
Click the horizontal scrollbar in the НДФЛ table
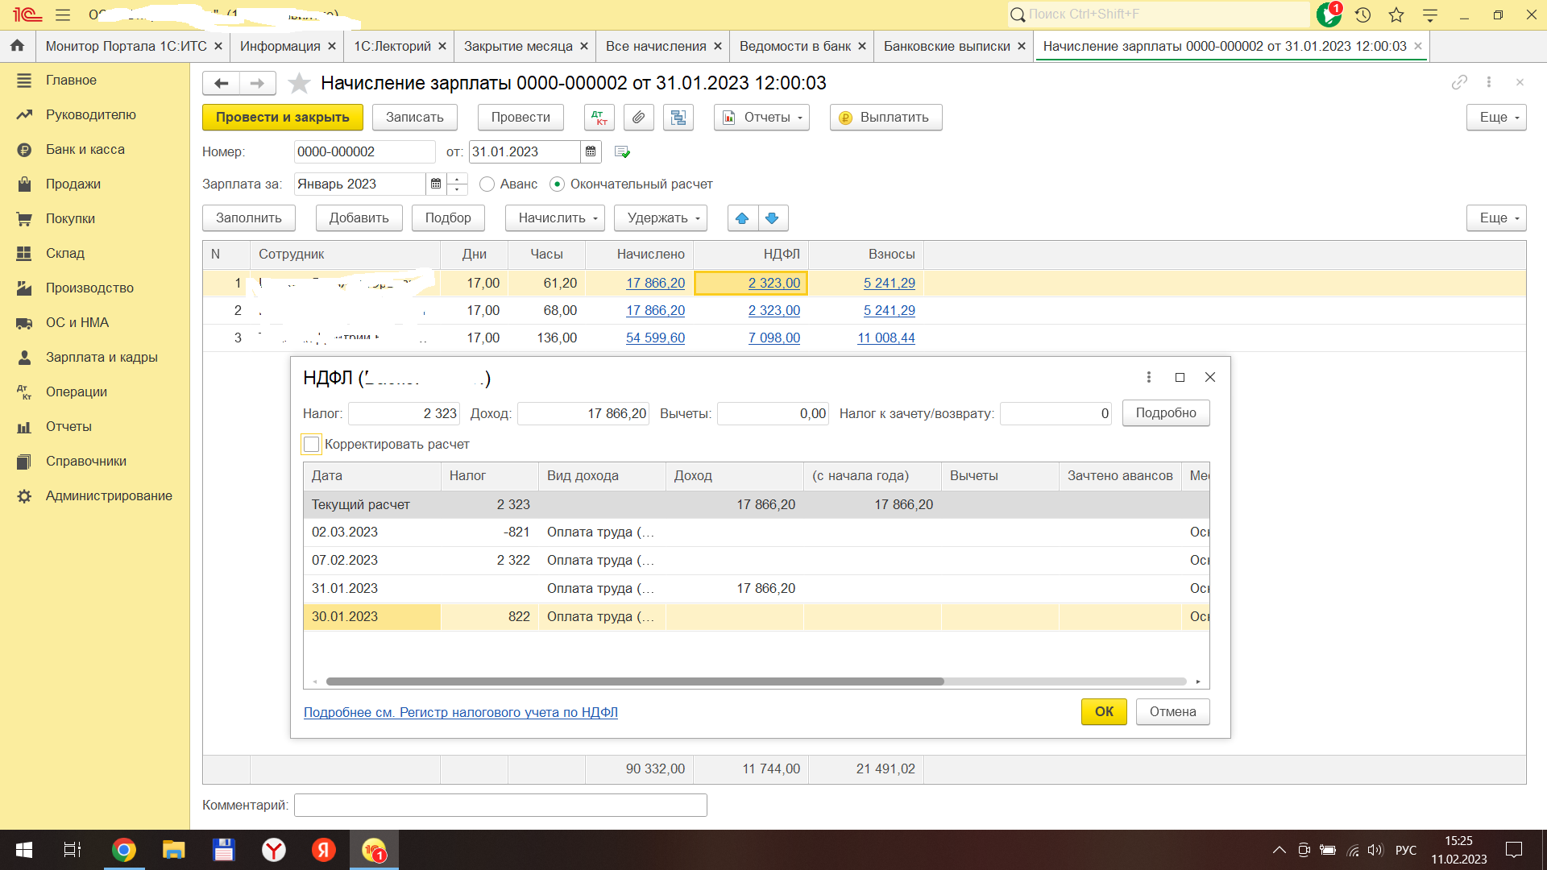634,681
